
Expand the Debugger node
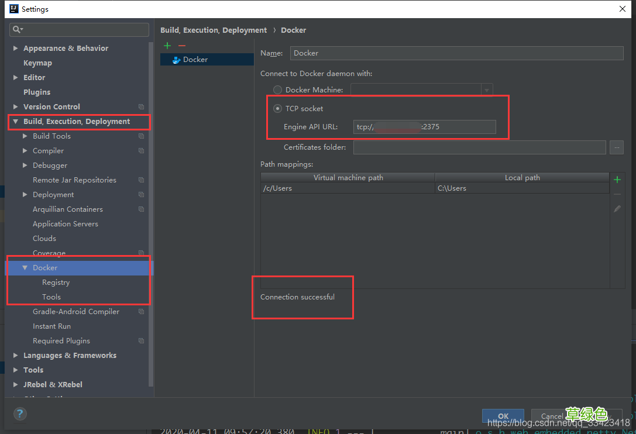(25, 165)
